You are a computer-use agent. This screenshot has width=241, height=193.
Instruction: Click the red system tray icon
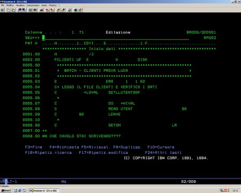point(225,191)
